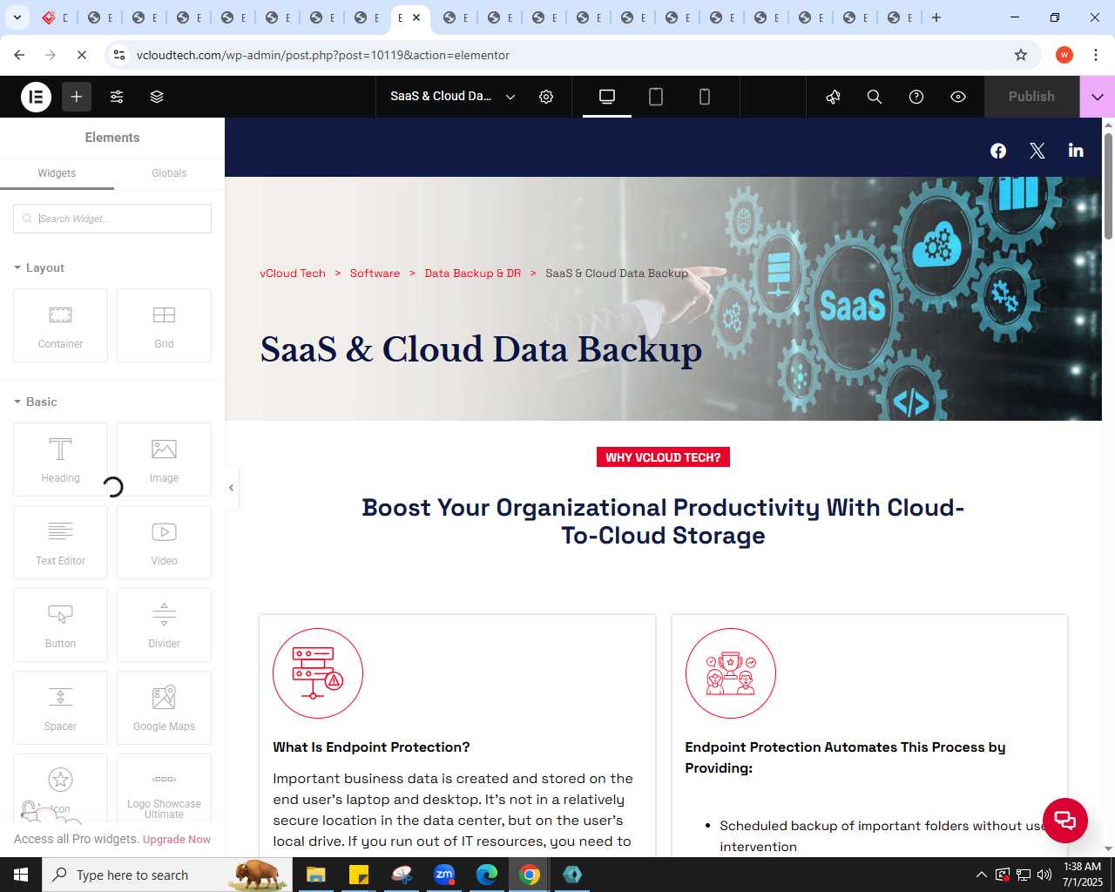Screen dimensions: 1115x892
Task: Open Microsoft Edge from taskbar
Action: [487, 875]
